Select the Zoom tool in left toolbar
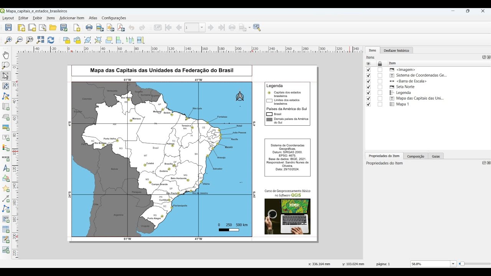This screenshot has width=491, height=276. pyautogui.click(x=6, y=66)
